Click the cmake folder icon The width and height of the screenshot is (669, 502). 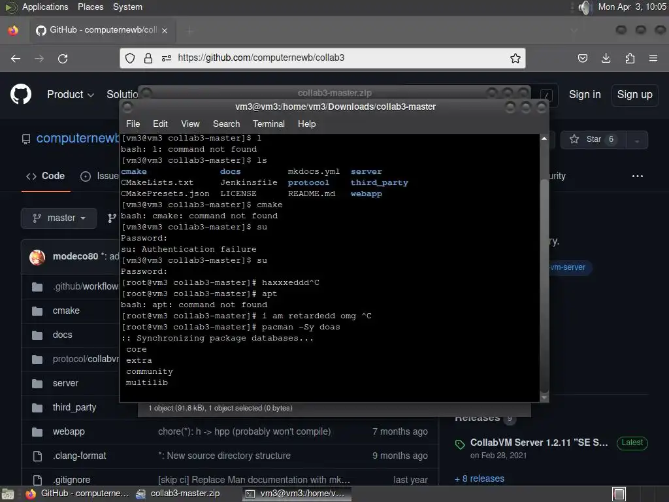37,311
